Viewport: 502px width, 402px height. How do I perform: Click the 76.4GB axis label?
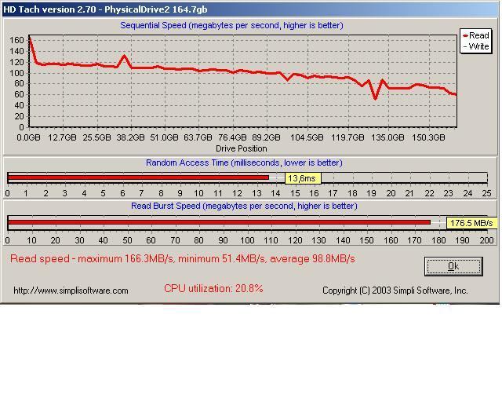coord(232,137)
